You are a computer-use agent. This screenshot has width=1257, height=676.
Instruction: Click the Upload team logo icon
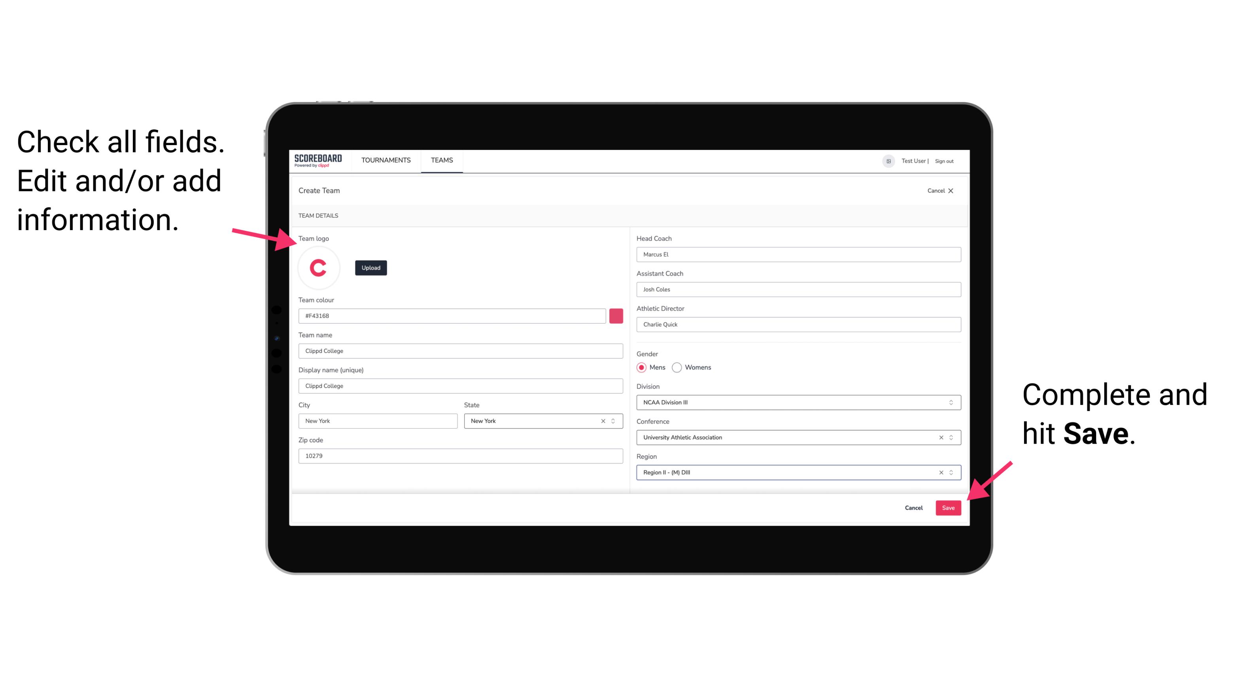coord(370,267)
